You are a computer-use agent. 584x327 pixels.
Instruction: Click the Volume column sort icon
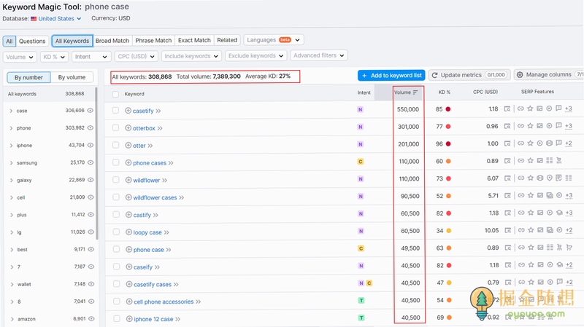tap(415, 92)
